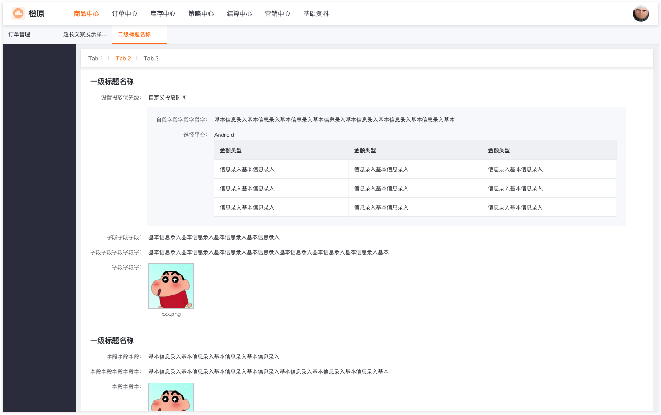Image resolution: width=661 pixels, height=415 pixels.
Task: Click the Android platform value
Action: [x=224, y=135]
